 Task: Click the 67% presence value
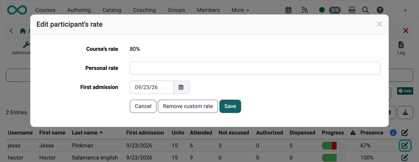pyautogui.click(x=365, y=146)
